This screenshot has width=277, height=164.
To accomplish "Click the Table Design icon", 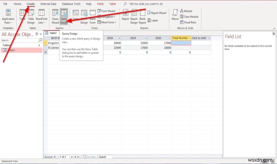I will [x=31, y=17].
